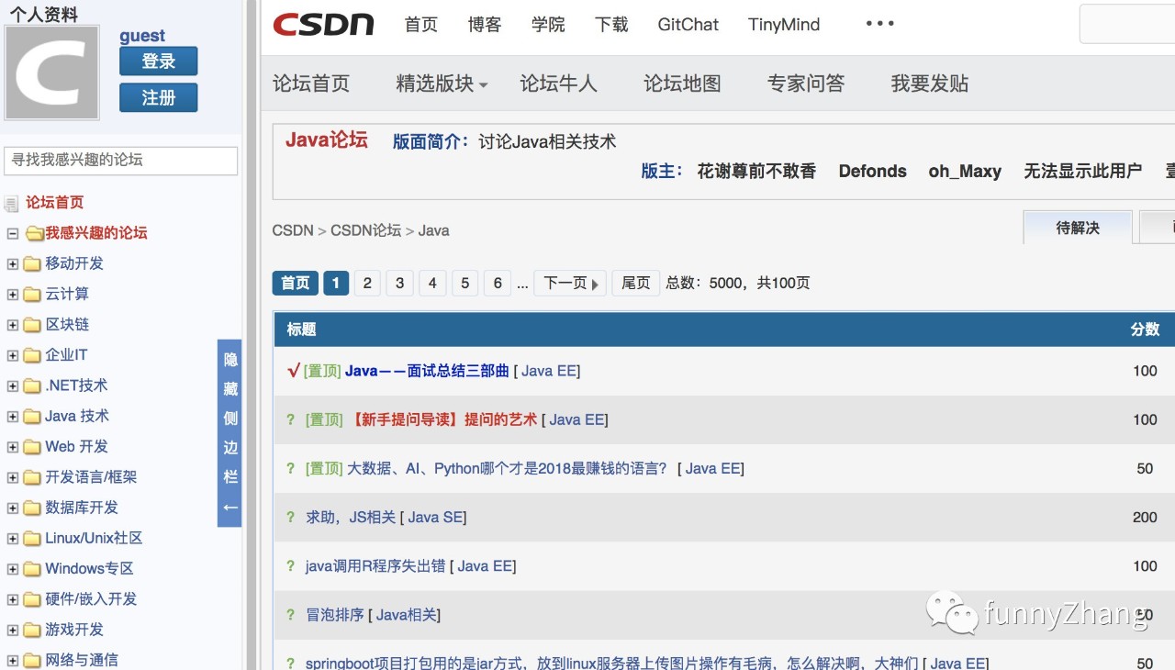Viewport: 1175px width, 670px height.
Task: Click the folder icon beside 硬件/嵌入开发
Action: [32, 599]
